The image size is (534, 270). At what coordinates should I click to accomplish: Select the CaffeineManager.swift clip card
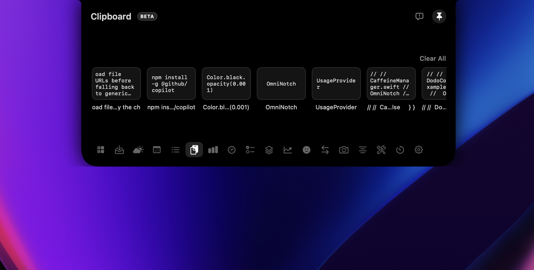(x=391, y=84)
